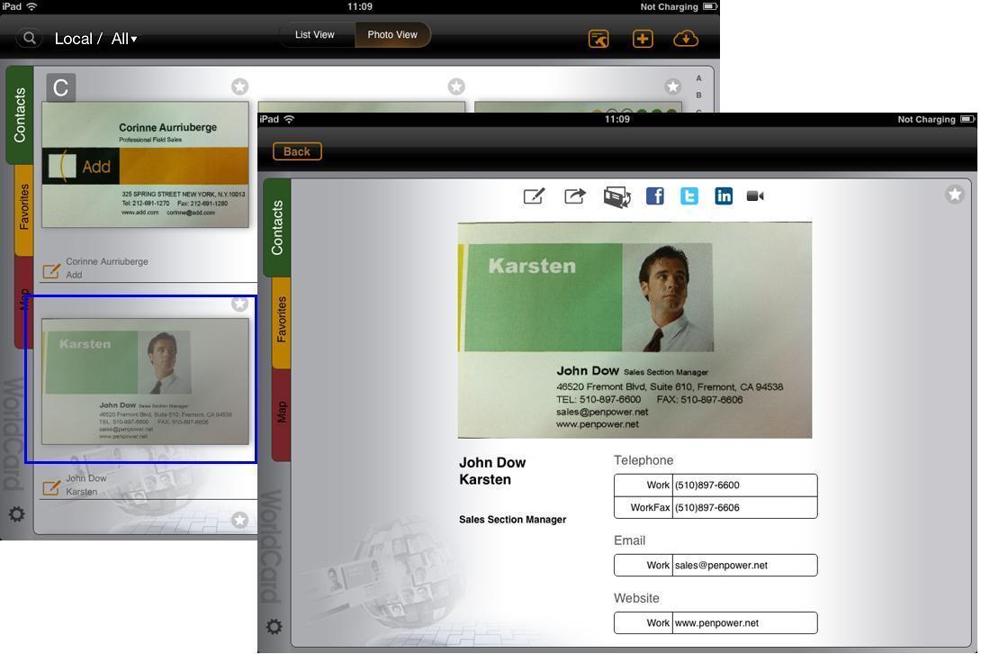The width and height of the screenshot is (981, 654).
Task: Add a new card with plus icon
Action: tap(643, 39)
